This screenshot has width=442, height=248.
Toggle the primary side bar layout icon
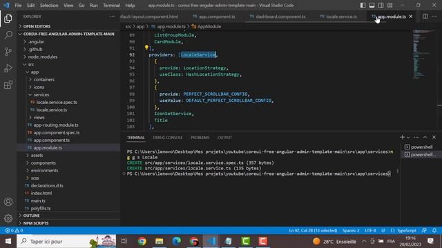pos(363,5)
